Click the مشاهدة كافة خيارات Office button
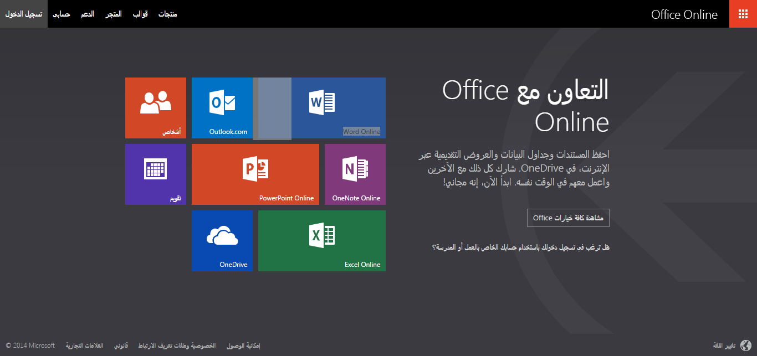This screenshot has height=356, width=757. [568, 218]
